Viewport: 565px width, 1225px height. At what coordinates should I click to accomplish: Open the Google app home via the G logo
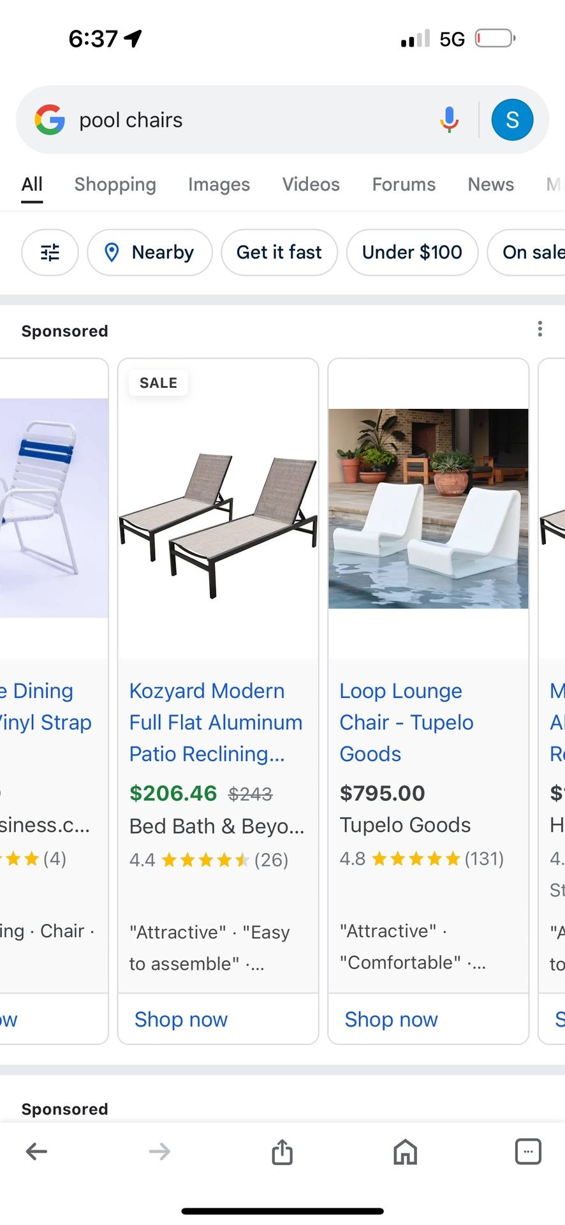51,119
